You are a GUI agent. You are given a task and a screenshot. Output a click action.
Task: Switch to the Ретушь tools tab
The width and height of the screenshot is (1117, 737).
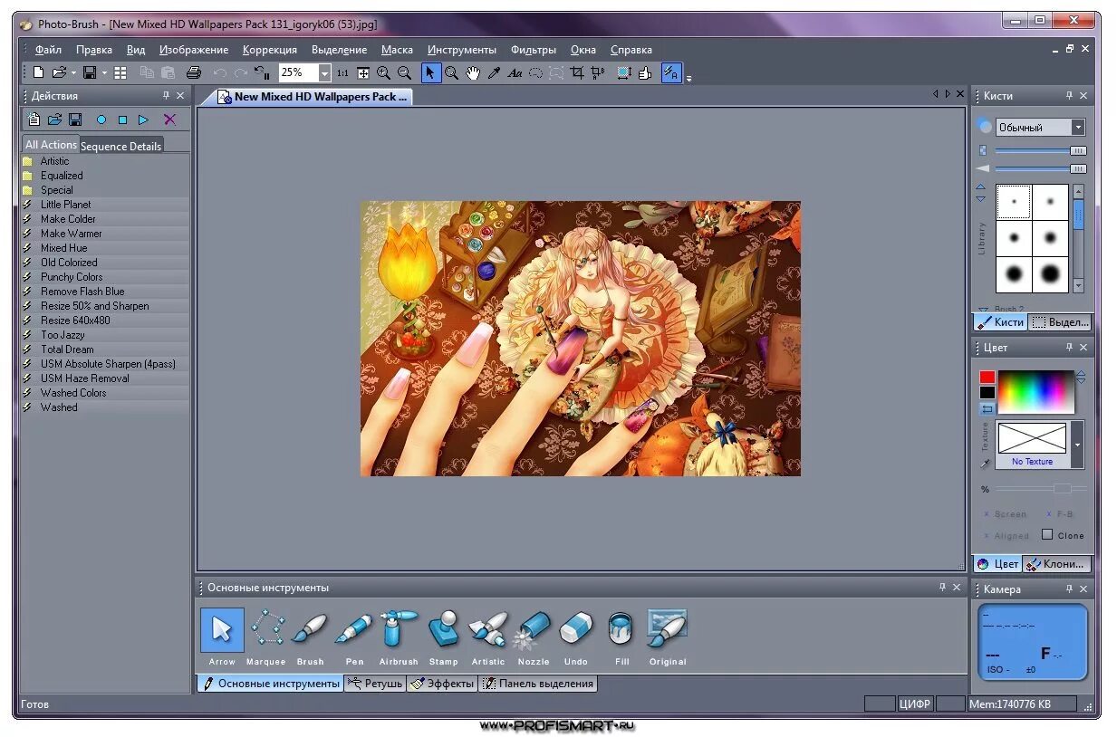pos(375,684)
